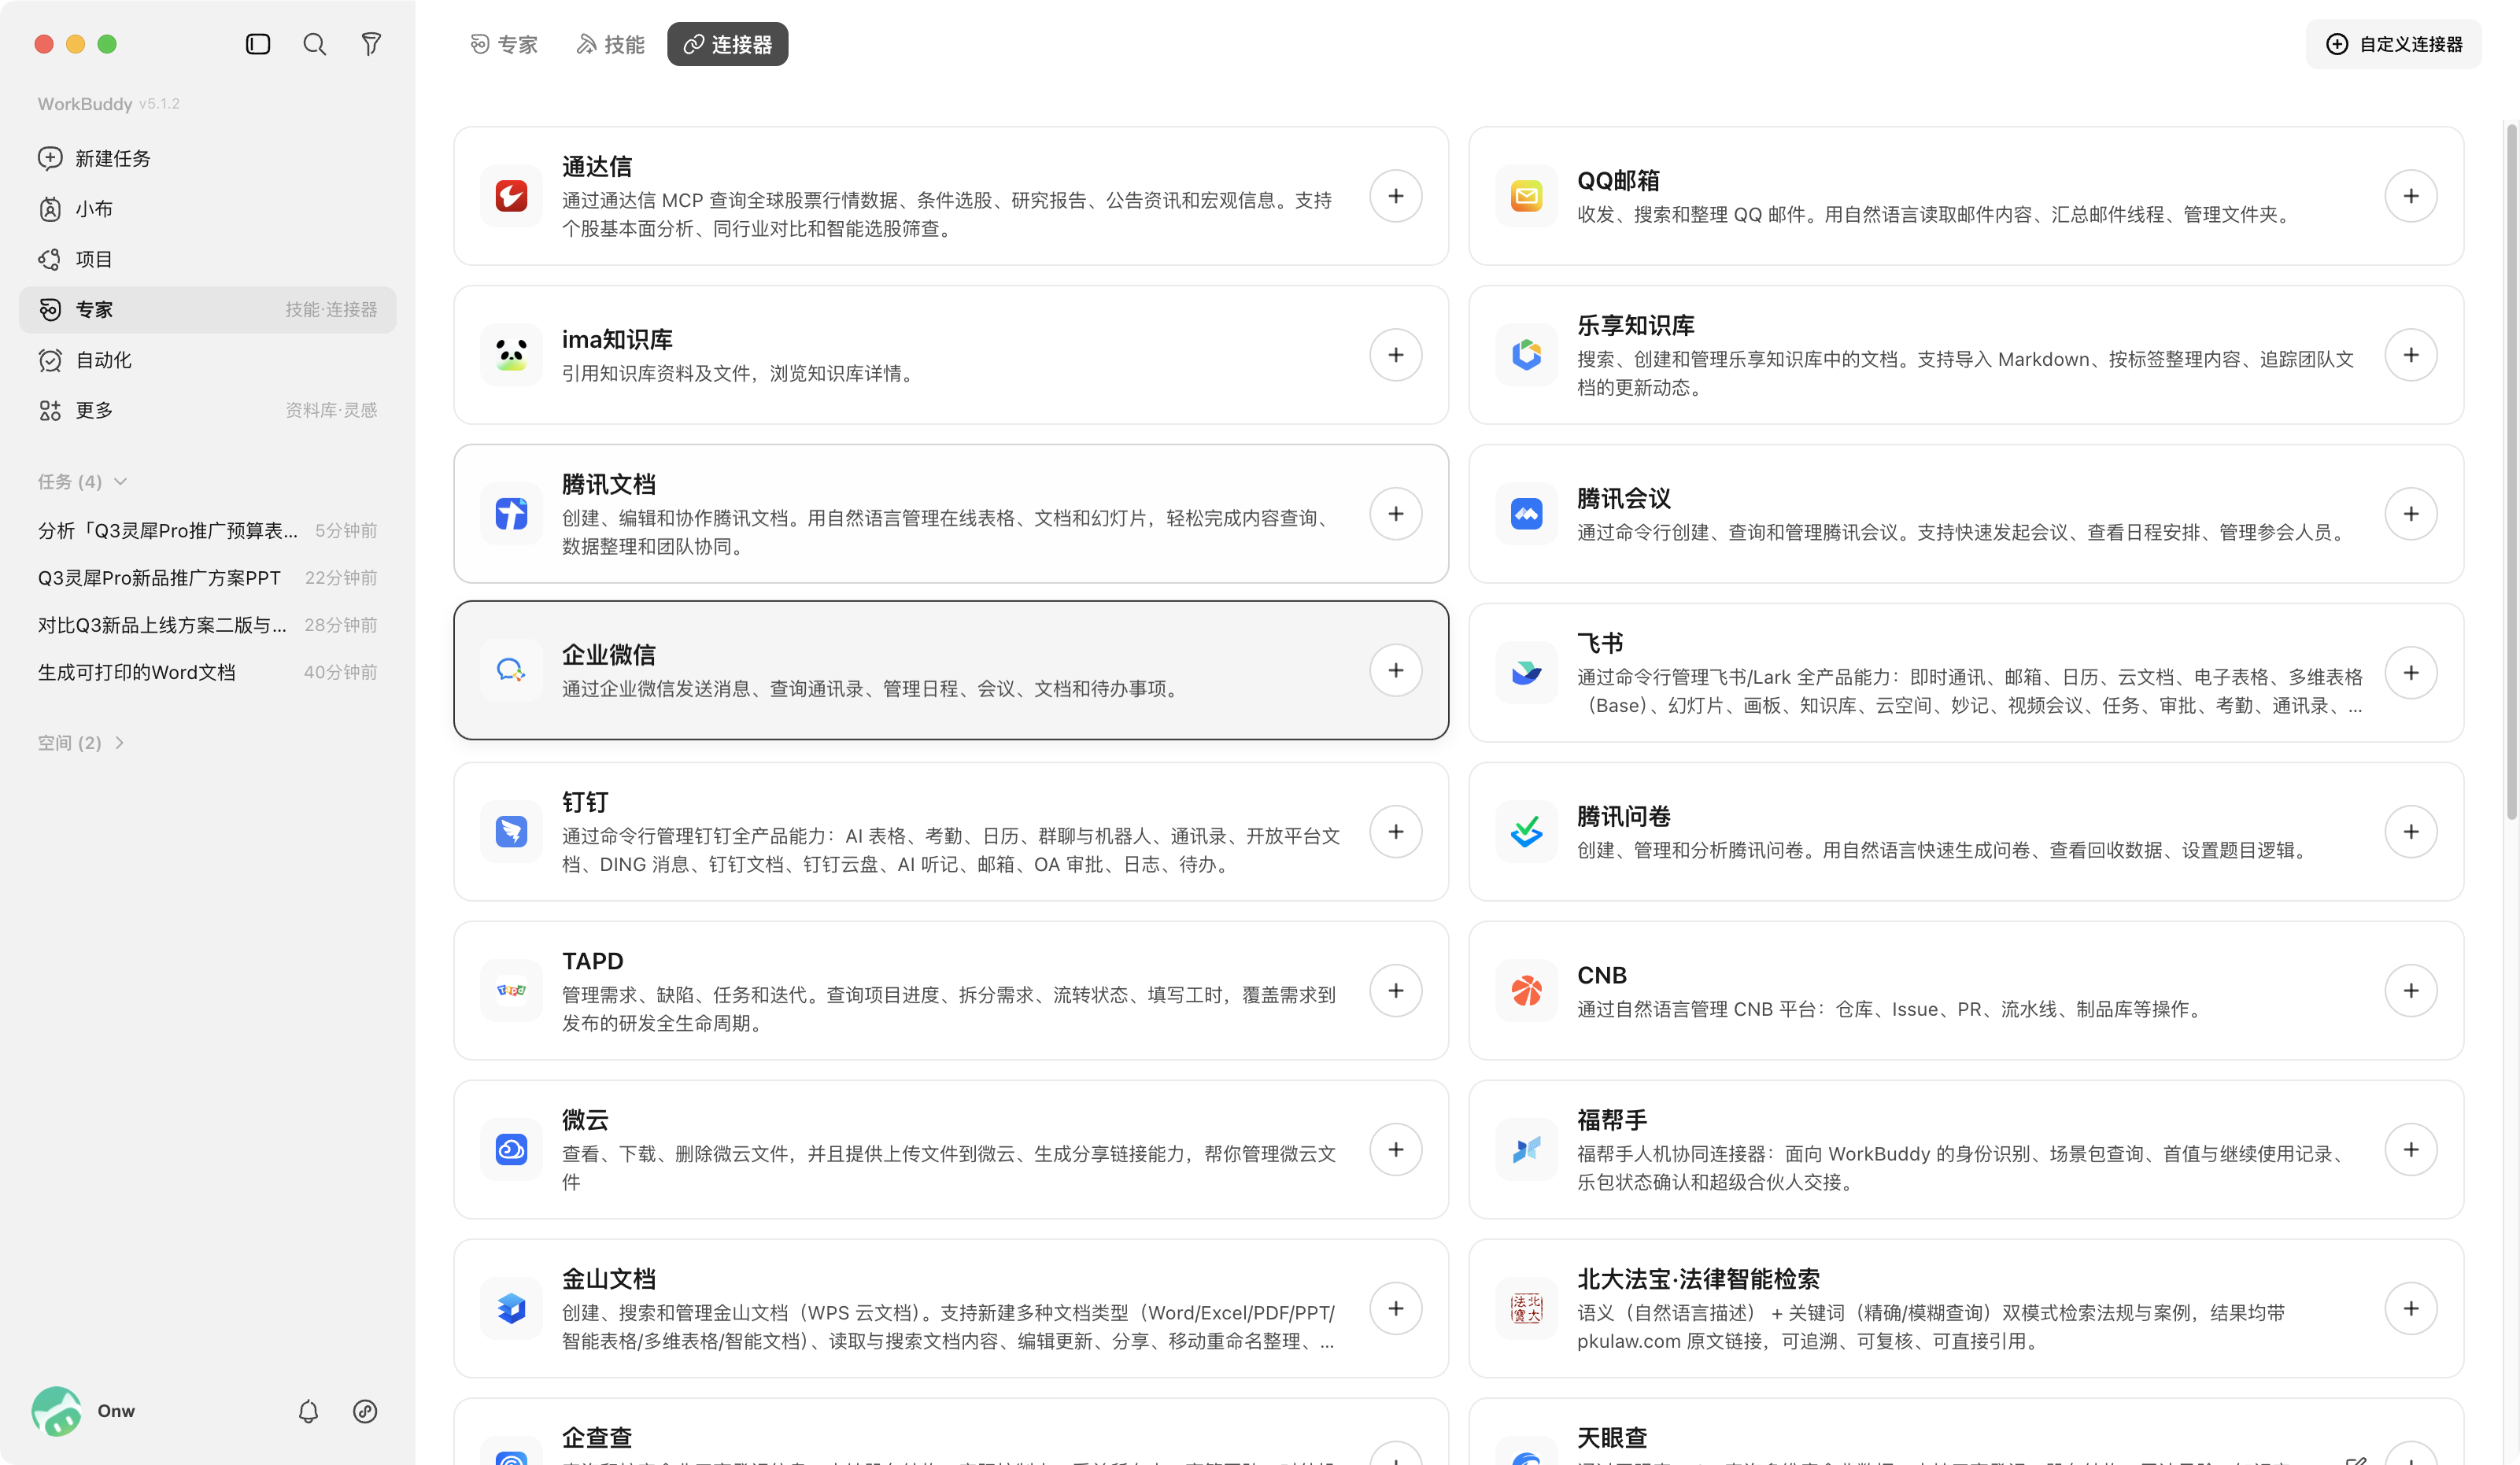Click the 腾讯文档 card title

[608, 485]
